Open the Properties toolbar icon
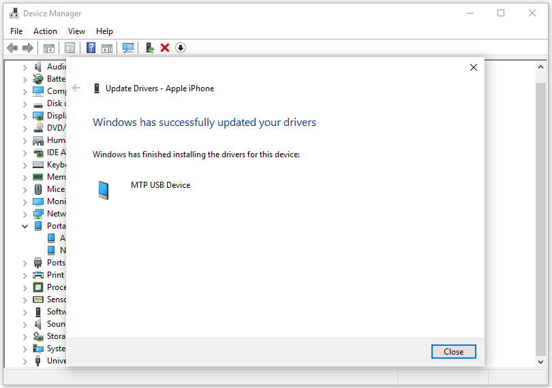The width and height of the screenshot is (552, 388). pyautogui.click(x=70, y=48)
